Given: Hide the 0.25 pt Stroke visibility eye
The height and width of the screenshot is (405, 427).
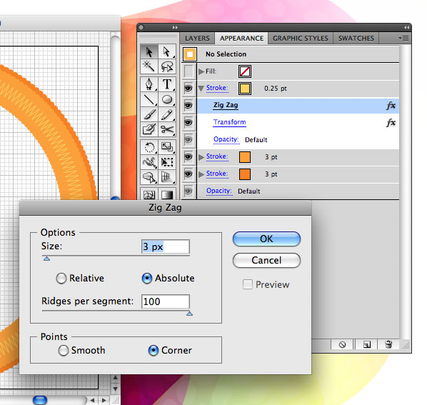Looking at the screenshot, I should pyautogui.click(x=189, y=89).
